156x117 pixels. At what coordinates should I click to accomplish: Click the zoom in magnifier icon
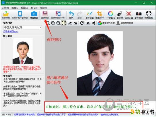point(53,23)
